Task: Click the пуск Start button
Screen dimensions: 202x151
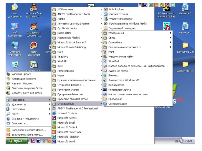Action: pyautogui.click(x=17, y=141)
